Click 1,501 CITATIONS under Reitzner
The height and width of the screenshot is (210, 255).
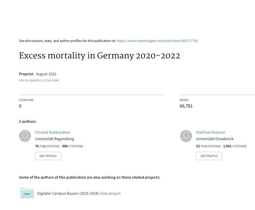click(x=235, y=146)
